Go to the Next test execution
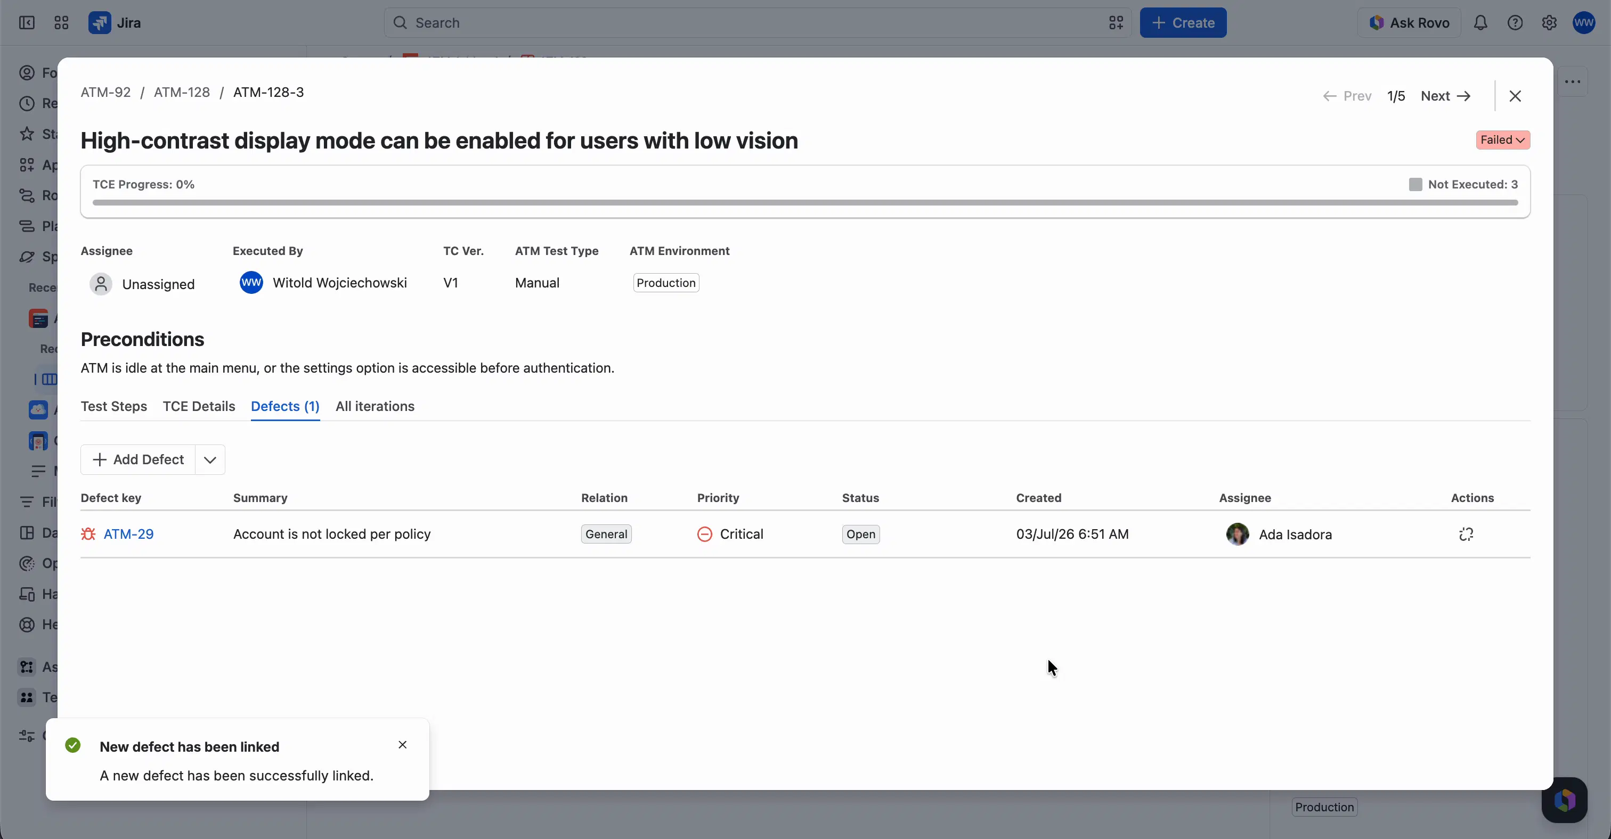The width and height of the screenshot is (1611, 839). click(x=1445, y=96)
